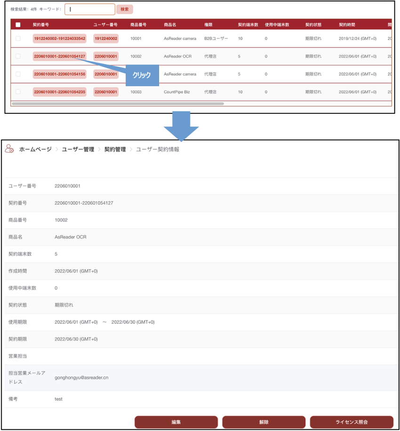Open contract number 2206010001-220601054127
The height and width of the screenshot is (431, 400).
(x=59, y=56)
